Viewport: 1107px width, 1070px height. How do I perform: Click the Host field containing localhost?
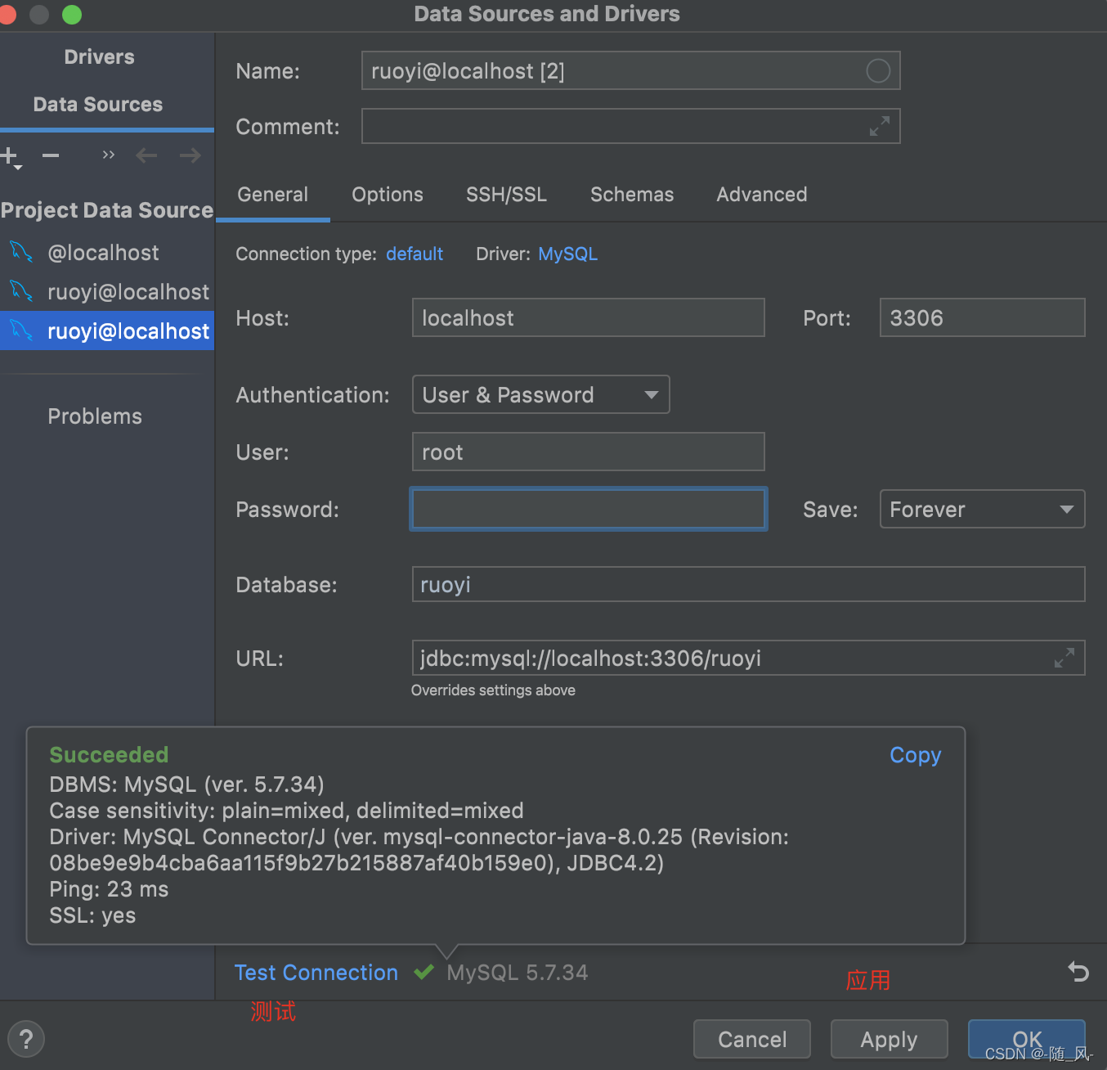[588, 317]
